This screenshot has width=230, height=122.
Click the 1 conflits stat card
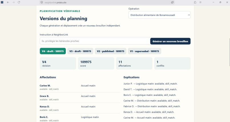pyautogui.click(x=172, y=63)
